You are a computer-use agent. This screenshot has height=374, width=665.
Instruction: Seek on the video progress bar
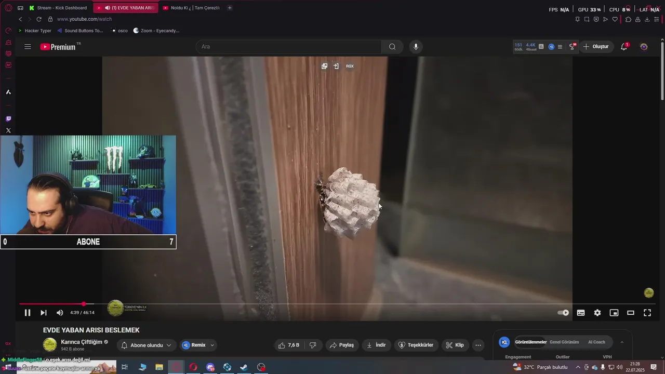[x=338, y=304]
